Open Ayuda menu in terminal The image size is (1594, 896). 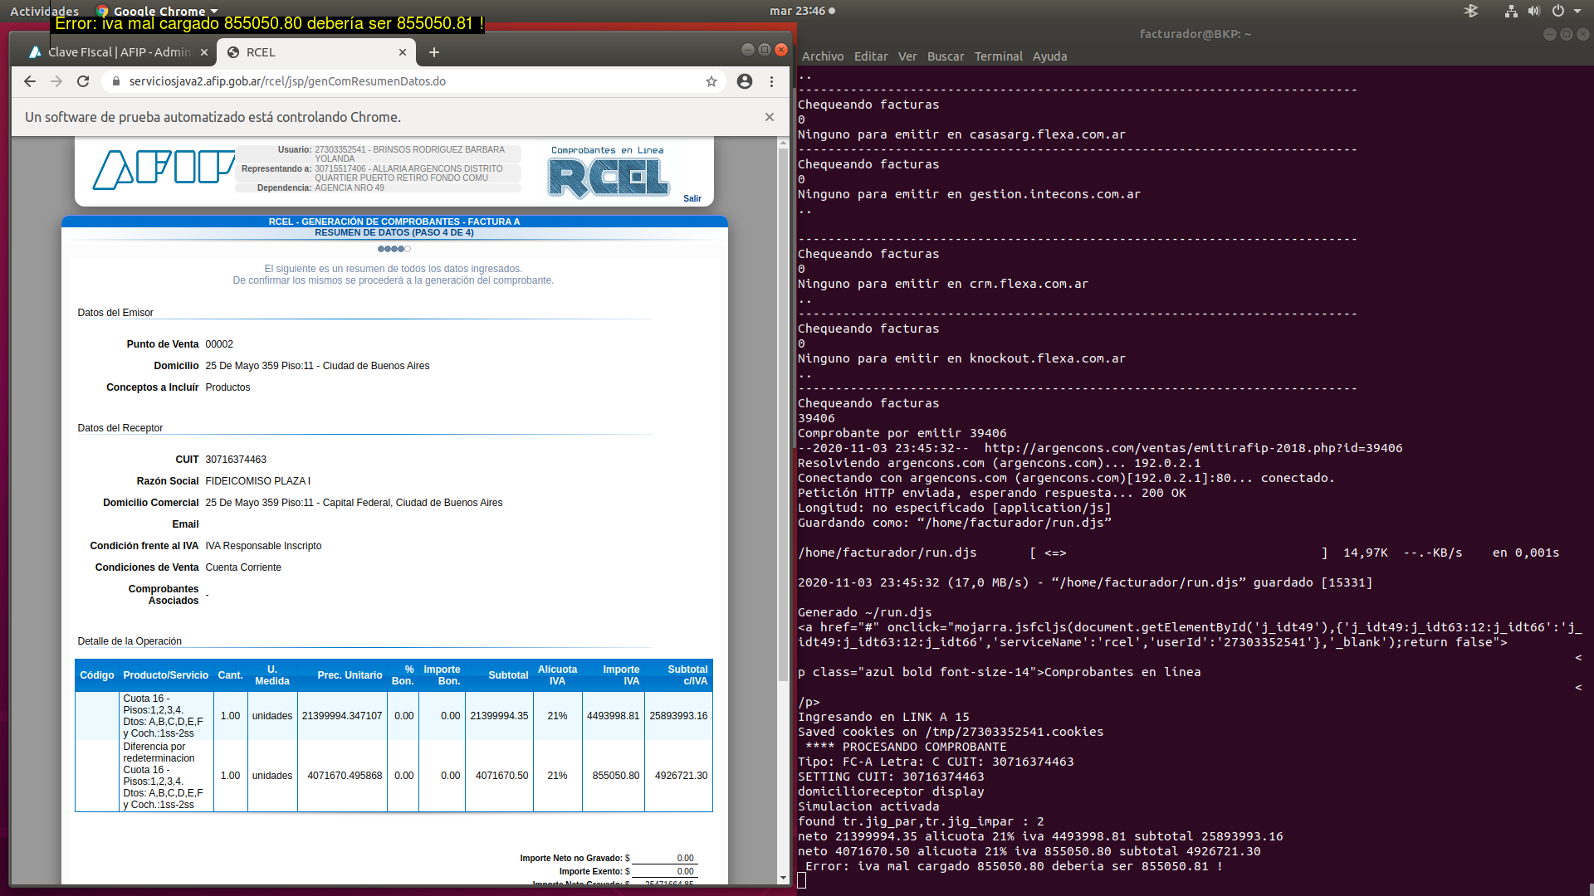pyautogui.click(x=1049, y=56)
